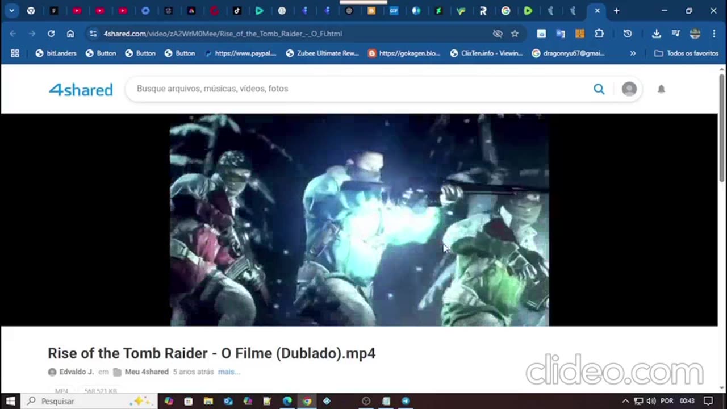
Task: Click the 4shared logo
Action: 81,89
